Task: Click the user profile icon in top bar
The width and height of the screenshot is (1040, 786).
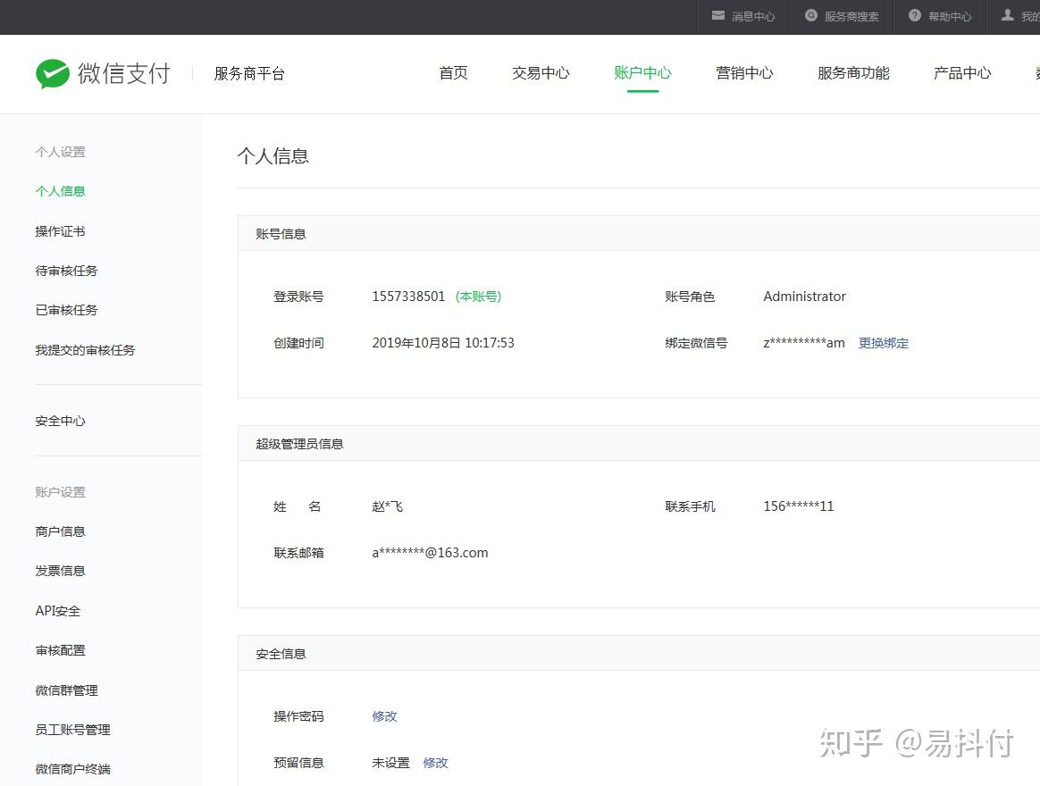Action: [1008, 15]
